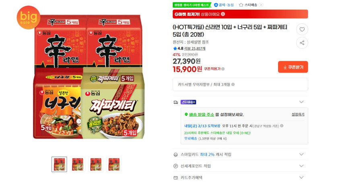This screenshot has height=183, width=342.
Task: Click the 공식·농심 official store badge
Action: [224, 5]
